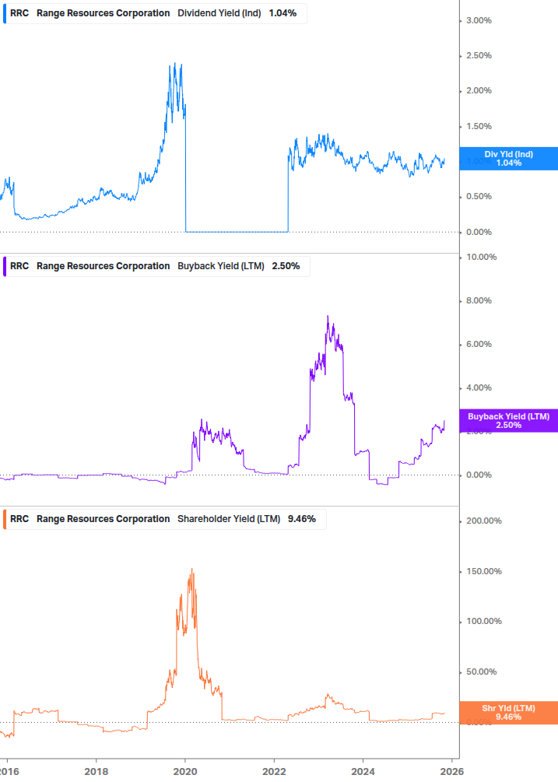This screenshot has height=782, width=558.
Task: Click the 3.00% axis label
Action: [479, 20]
